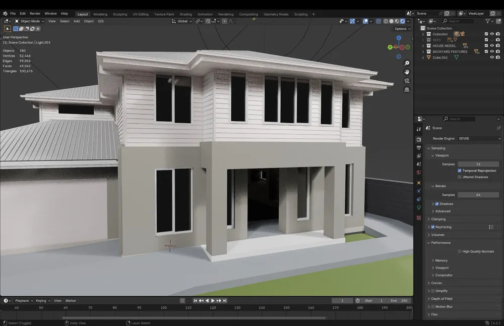Switch to orthographic view grid icon
The height and width of the screenshot is (326, 504).
pos(407,90)
